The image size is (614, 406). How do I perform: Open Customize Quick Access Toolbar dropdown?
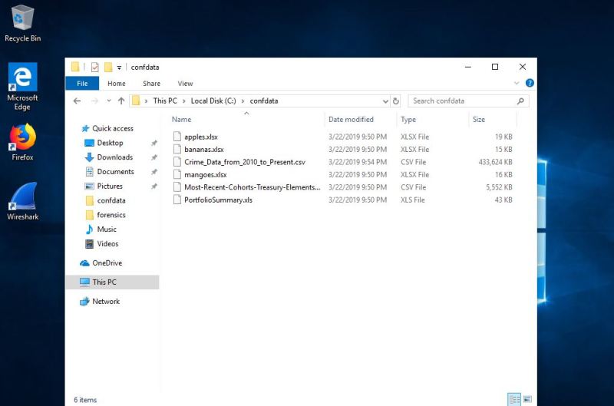coord(119,67)
